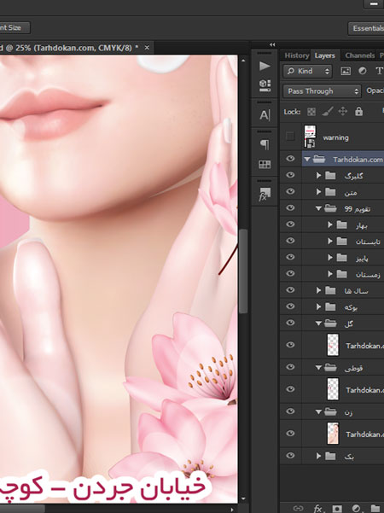Click the lock all padlock icon

tap(358, 112)
